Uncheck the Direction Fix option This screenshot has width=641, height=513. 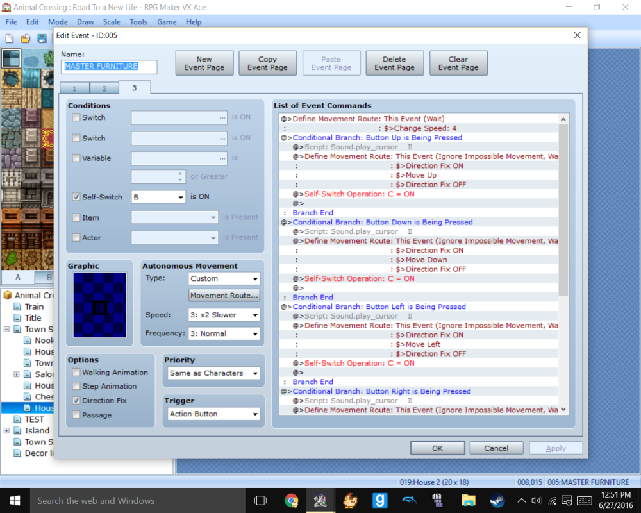point(76,401)
